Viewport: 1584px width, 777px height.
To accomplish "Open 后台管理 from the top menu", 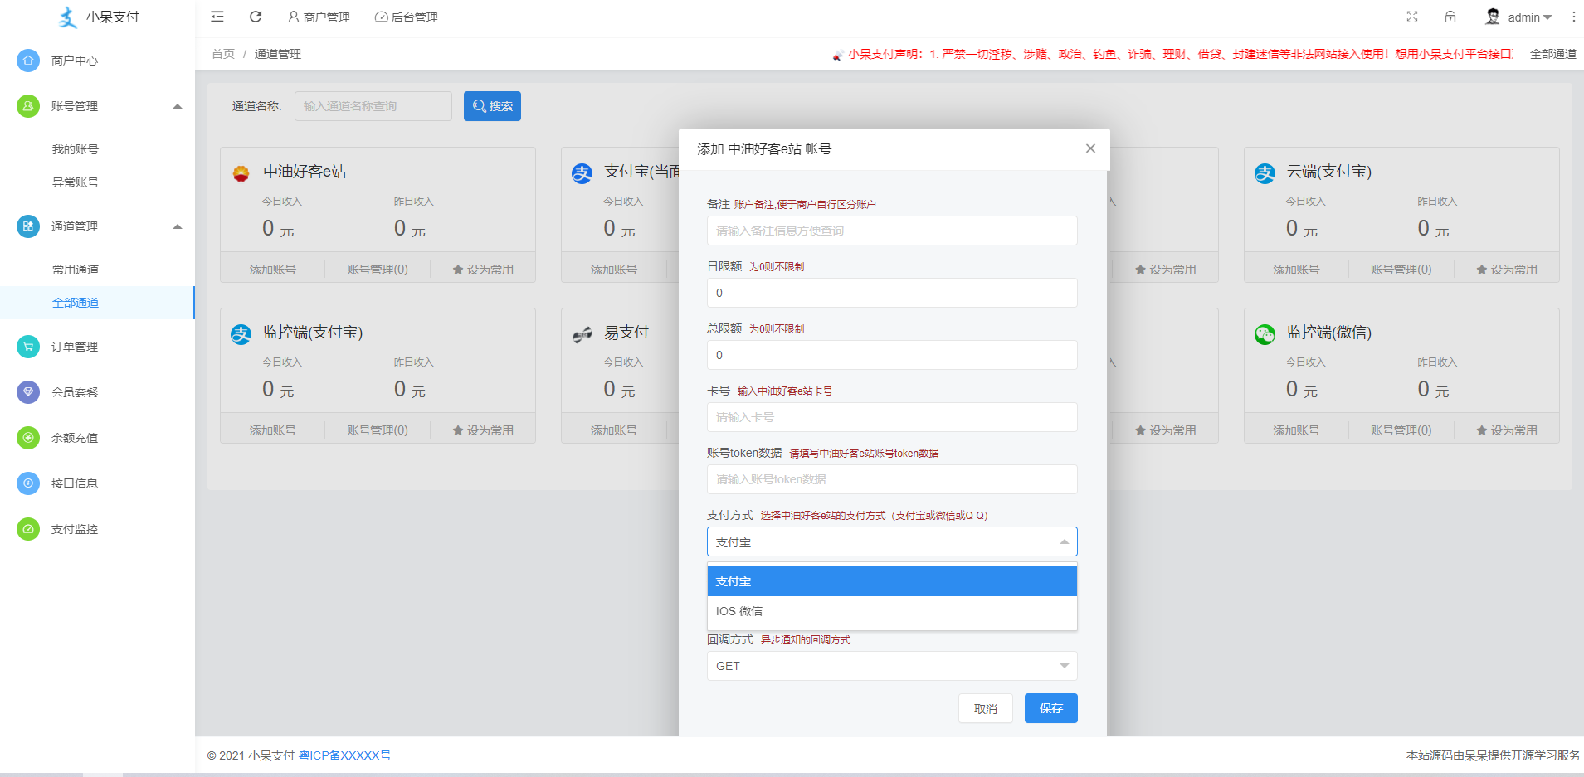I will (406, 17).
